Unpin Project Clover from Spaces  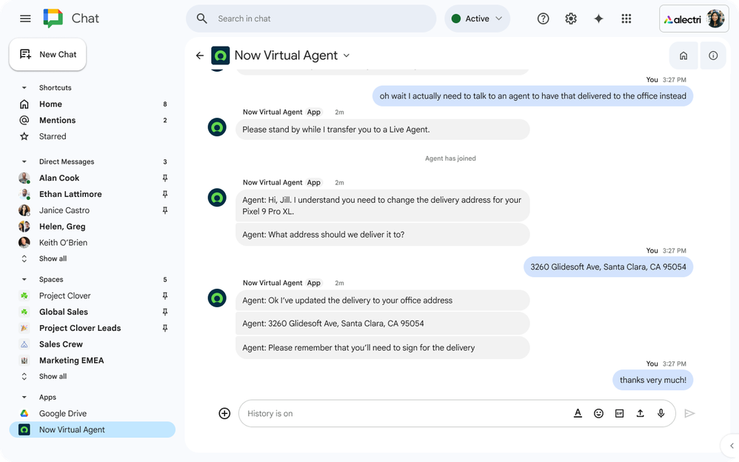coord(165,295)
